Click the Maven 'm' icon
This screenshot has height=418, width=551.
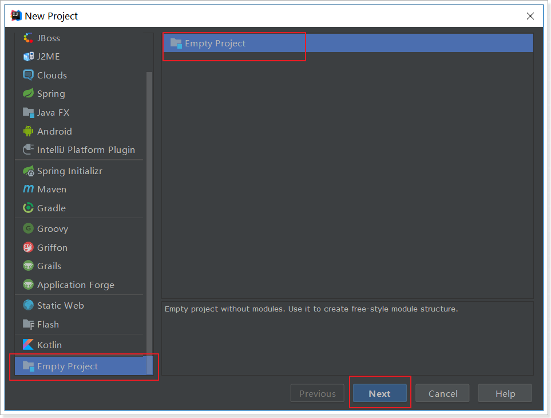coord(28,189)
